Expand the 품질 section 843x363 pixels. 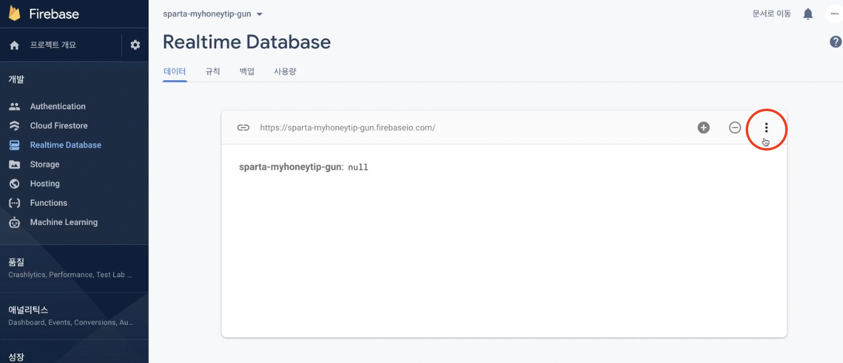74,268
